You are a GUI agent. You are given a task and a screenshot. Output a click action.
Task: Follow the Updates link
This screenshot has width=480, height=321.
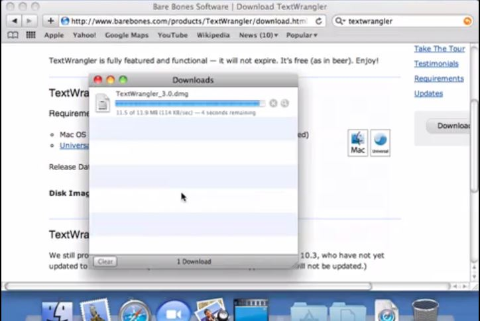click(428, 93)
